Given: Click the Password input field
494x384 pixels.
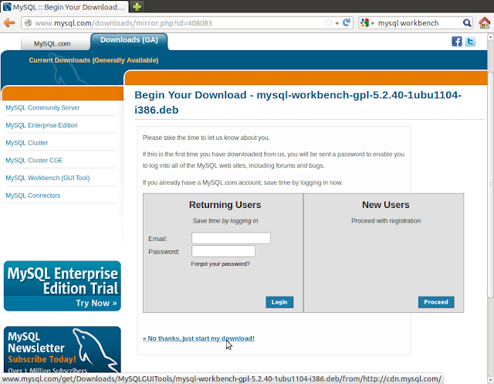Looking at the screenshot, I should [x=223, y=251].
